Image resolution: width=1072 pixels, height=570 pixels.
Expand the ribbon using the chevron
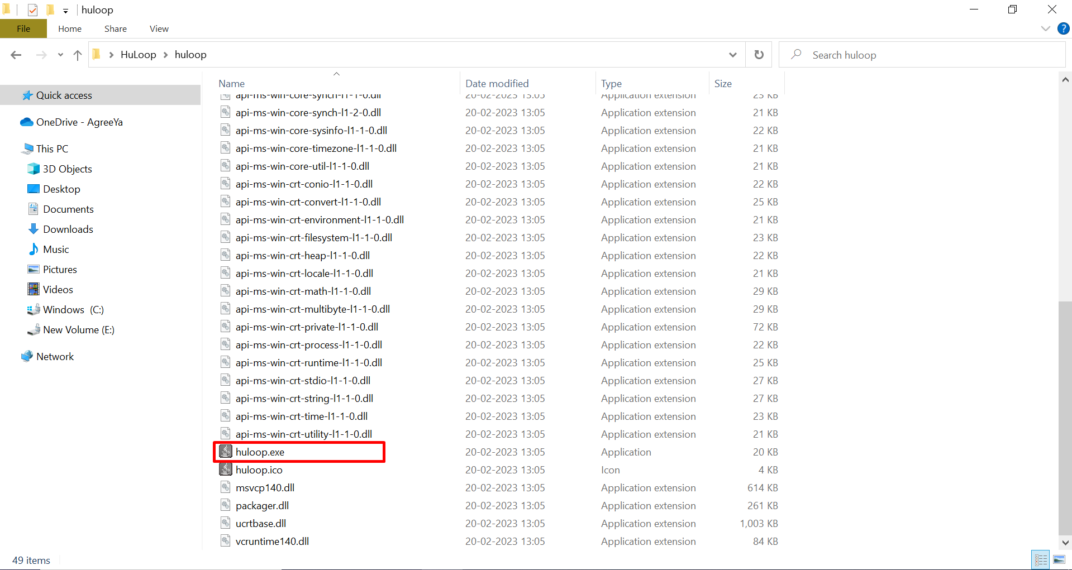[1045, 28]
